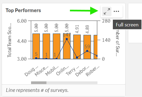Select the Mobil... orange bar

coord(56,46)
